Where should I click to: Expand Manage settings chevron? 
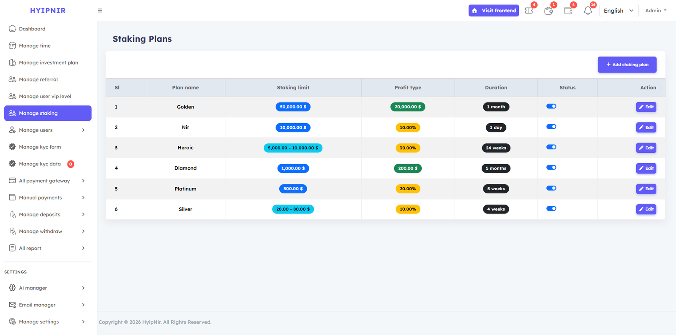pos(83,321)
